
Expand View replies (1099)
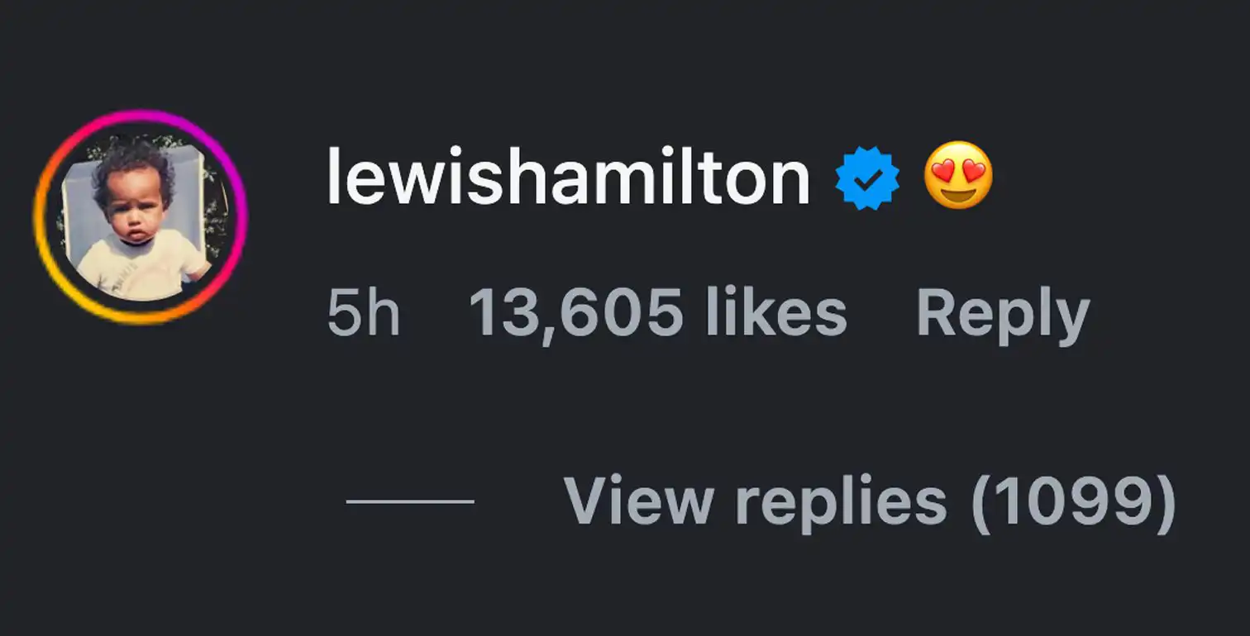[x=869, y=501]
